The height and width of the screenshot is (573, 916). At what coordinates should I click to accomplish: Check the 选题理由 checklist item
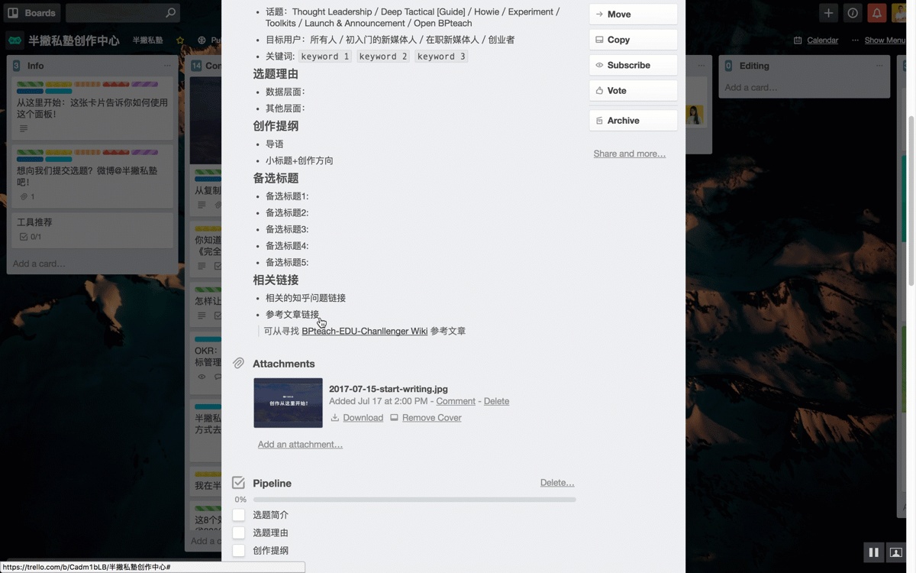click(239, 533)
